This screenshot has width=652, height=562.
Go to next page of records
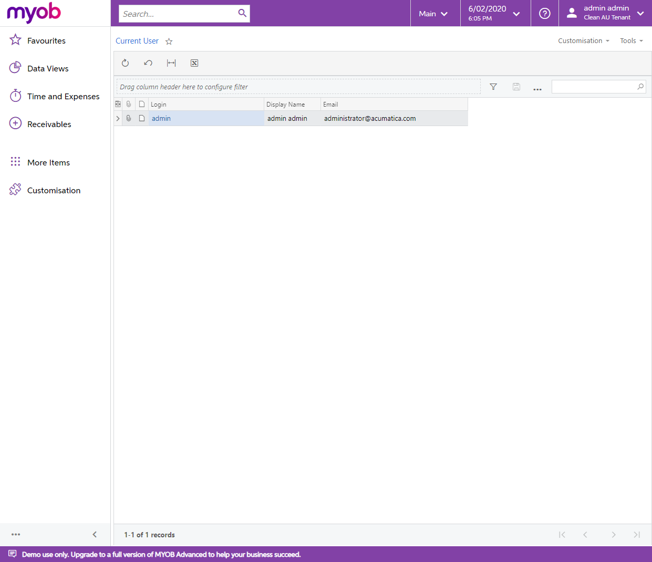tap(613, 535)
